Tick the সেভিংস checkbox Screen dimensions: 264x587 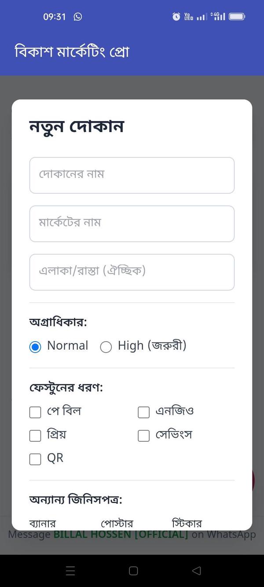(x=143, y=436)
